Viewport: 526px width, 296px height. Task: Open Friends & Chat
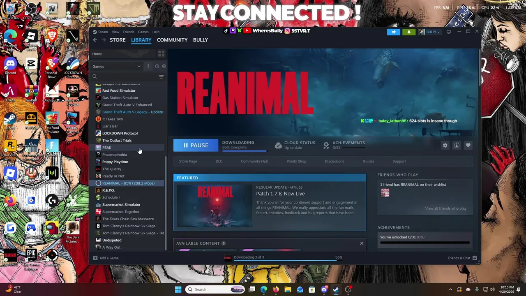pos(462,258)
